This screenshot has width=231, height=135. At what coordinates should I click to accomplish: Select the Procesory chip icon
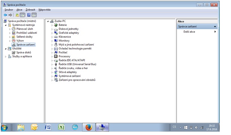point(56,56)
